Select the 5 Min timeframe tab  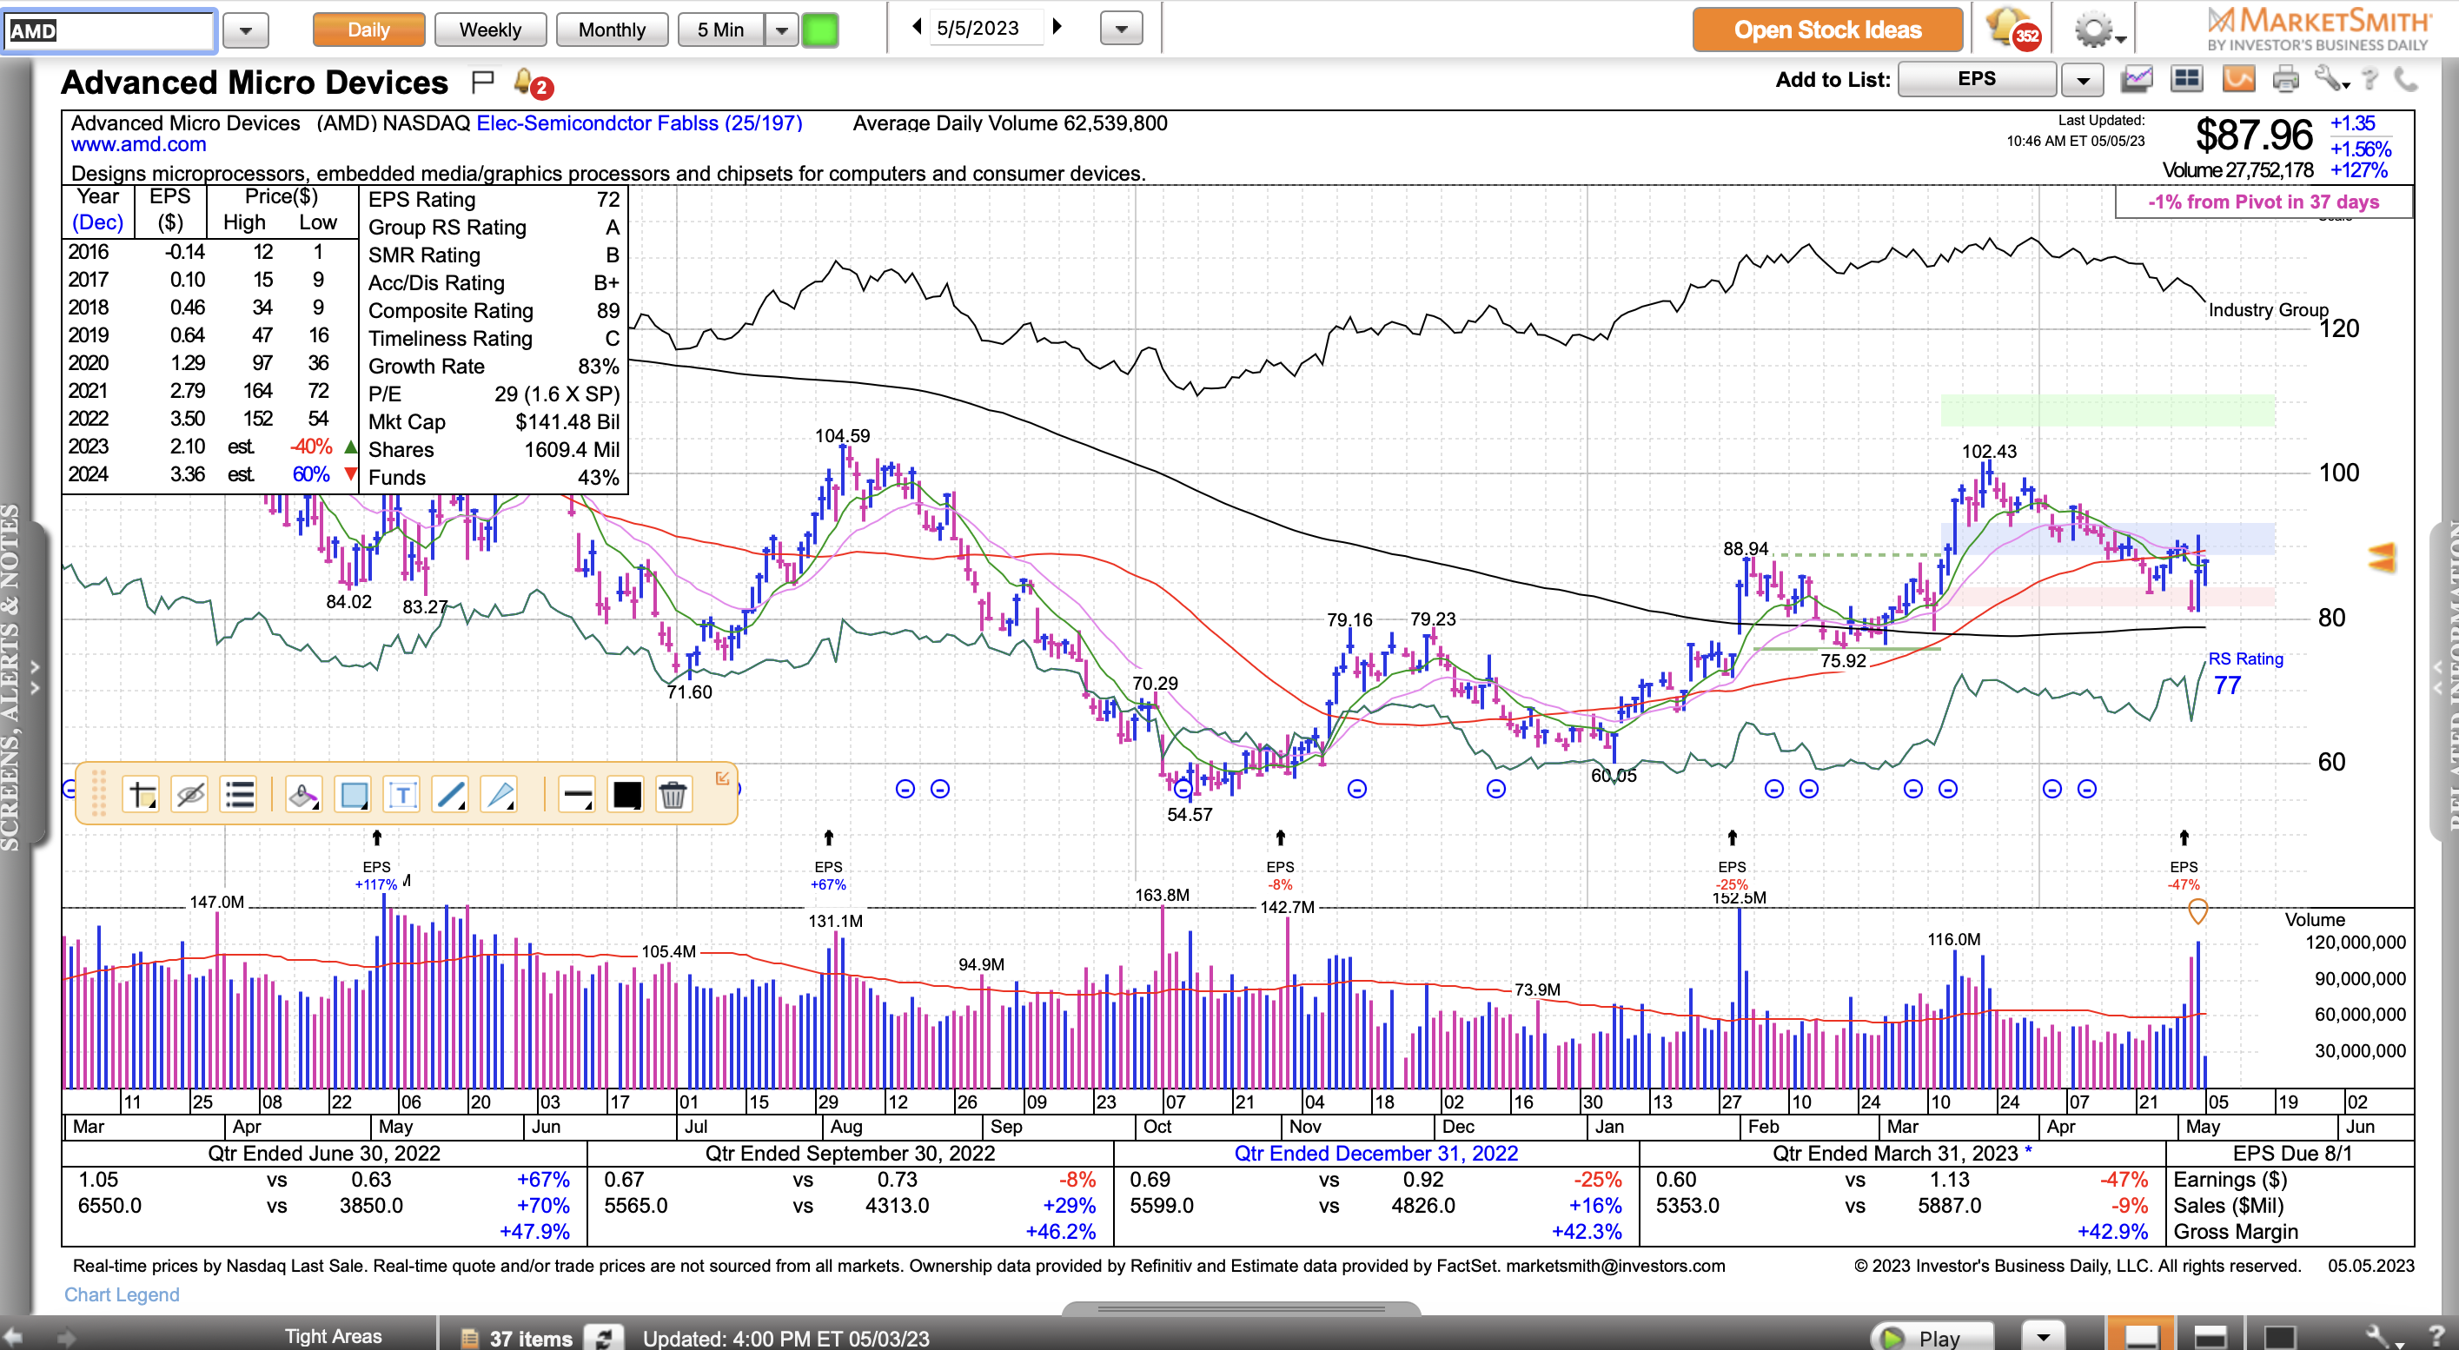[x=720, y=30]
